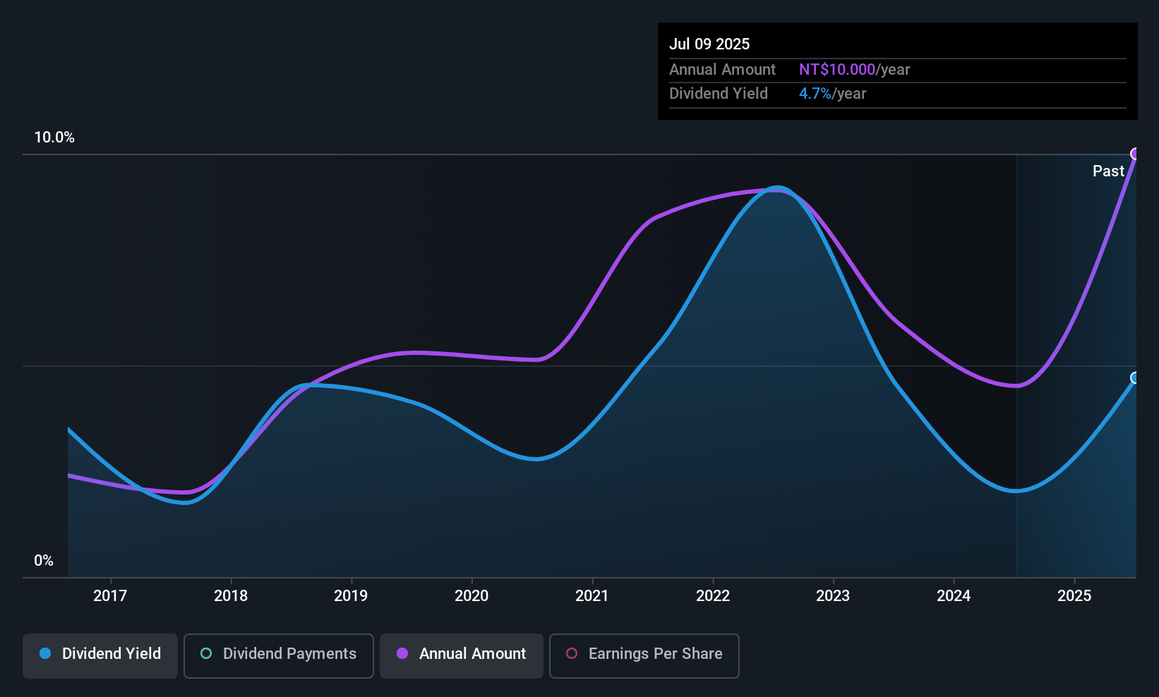The width and height of the screenshot is (1159, 697).
Task: Click the Dividend Yield label in tooltip
Action: click(718, 94)
